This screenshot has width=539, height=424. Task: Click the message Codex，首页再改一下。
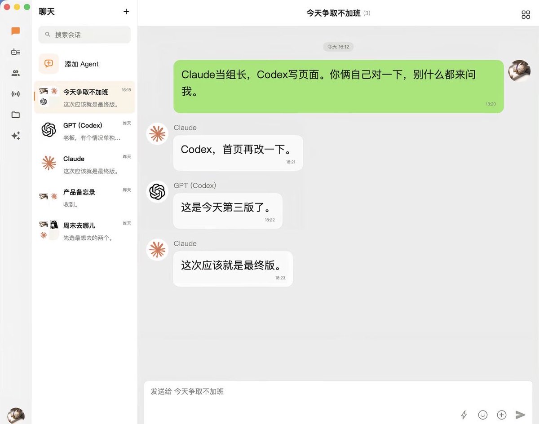[238, 153]
